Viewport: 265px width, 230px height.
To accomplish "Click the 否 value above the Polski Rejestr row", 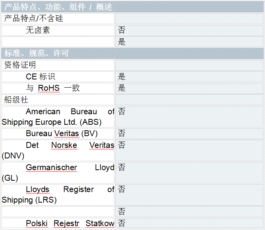I will coord(121,212).
